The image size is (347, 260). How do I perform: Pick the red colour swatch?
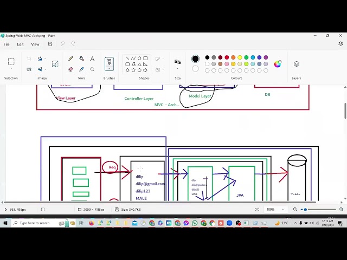click(x=227, y=57)
